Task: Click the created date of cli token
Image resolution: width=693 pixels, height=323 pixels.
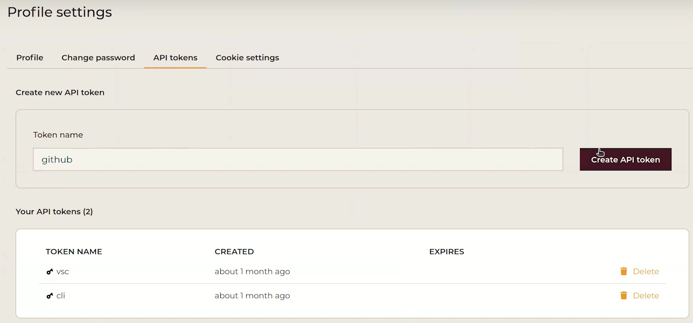Action: tap(252, 296)
